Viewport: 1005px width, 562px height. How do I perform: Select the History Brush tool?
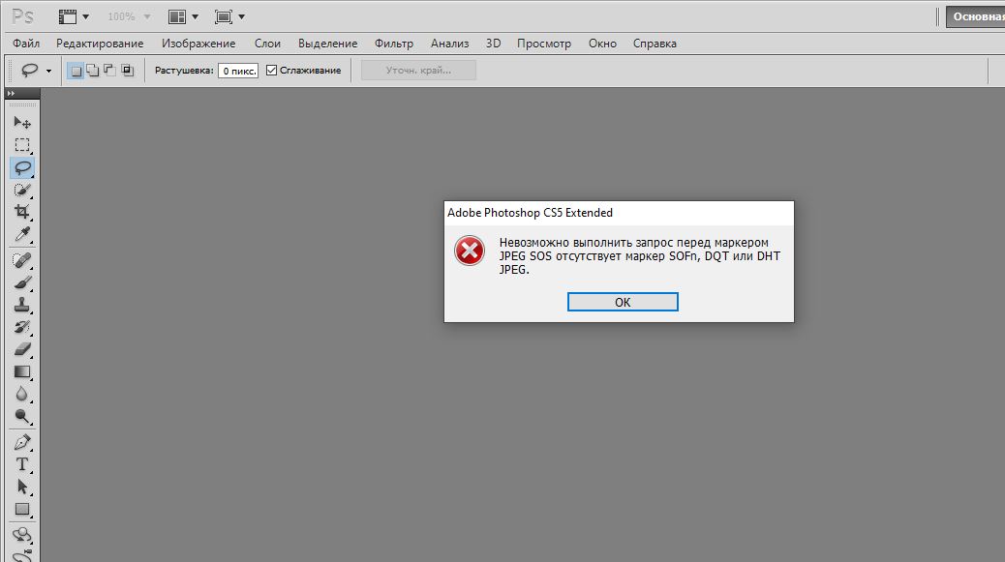coord(22,327)
